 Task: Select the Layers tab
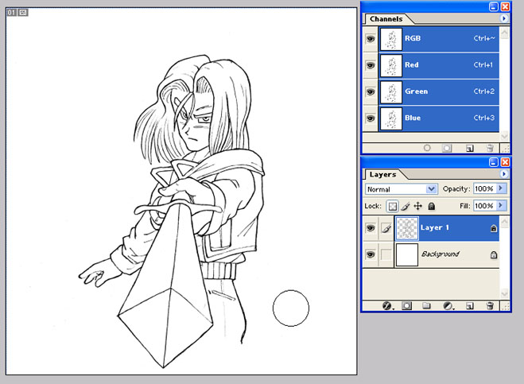click(382, 174)
